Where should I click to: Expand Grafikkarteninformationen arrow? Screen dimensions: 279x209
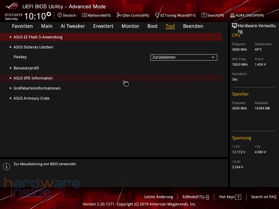[11, 88]
